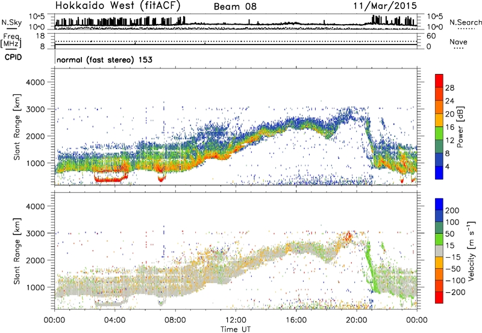Click the '12:00' time axis label
482x333 pixels.
(236, 320)
